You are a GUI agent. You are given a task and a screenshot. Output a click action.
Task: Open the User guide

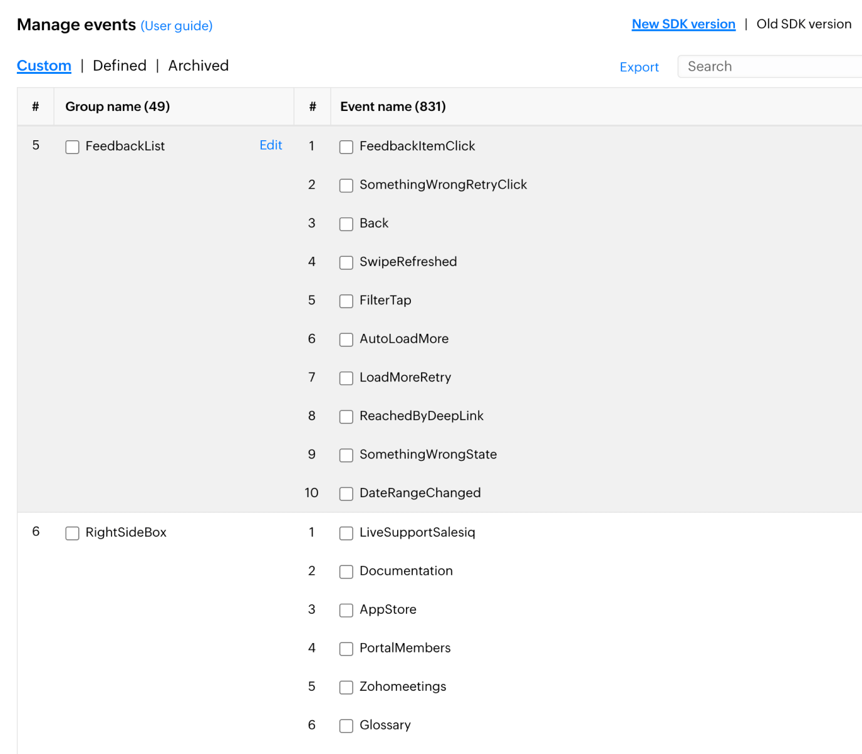tap(177, 26)
